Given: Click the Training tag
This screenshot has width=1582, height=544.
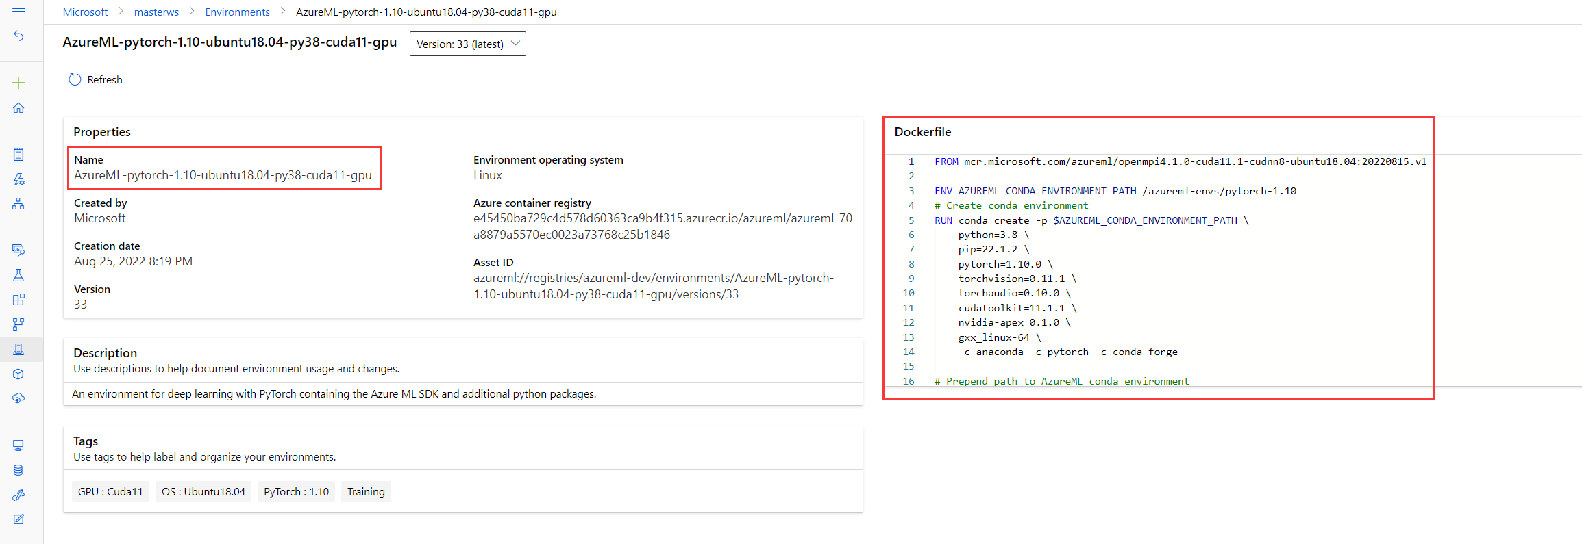Looking at the screenshot, I should point(366,492).
